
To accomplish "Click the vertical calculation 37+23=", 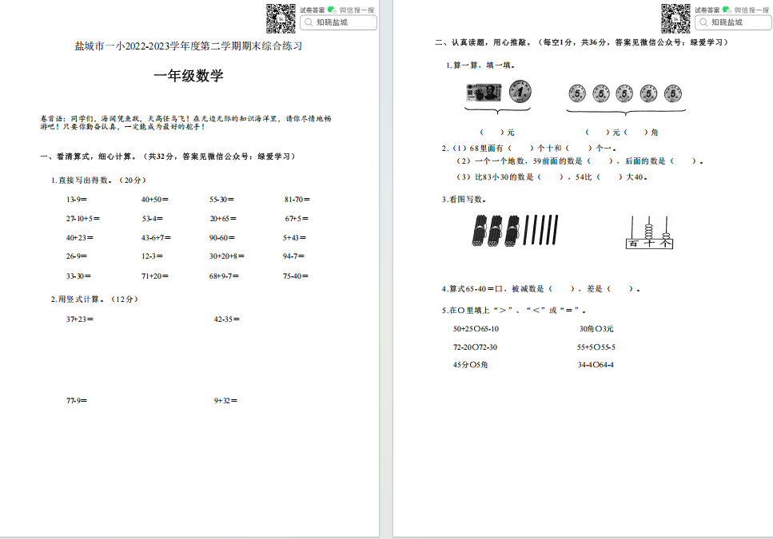I will (80, 319).
